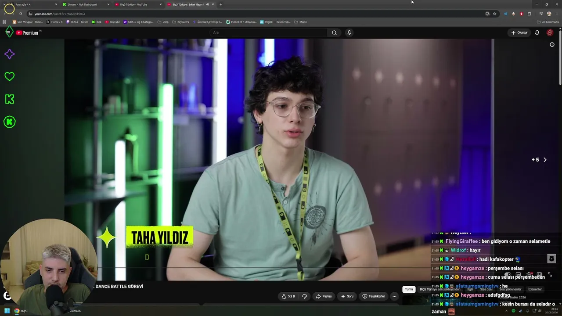Image resolution: width=562 pixels, height=316 pixels.
Task: Switch to Stream - Kick Dashboard tab
Action: coord(86,4)
